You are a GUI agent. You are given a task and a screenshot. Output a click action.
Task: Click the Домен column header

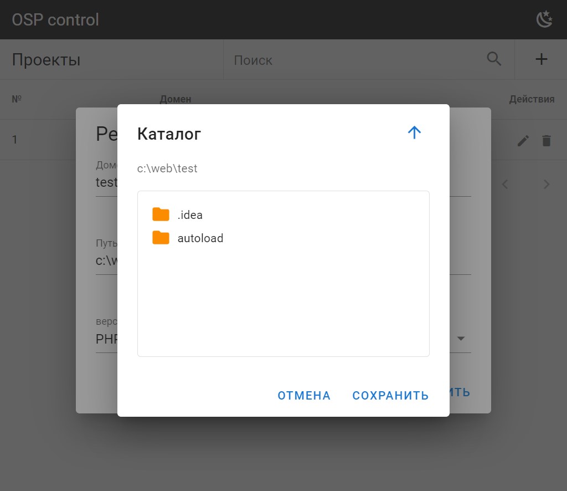pyautogui.click(x=176, y=99)
